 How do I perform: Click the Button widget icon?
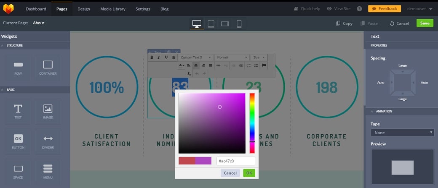pos(18,142)
